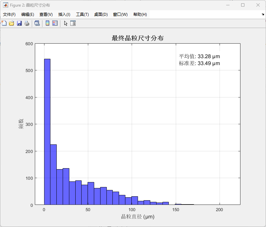Insert a colorbar from the toolbar
The height and width of the screenshot is (227, 266).
(x=47, y=23)
